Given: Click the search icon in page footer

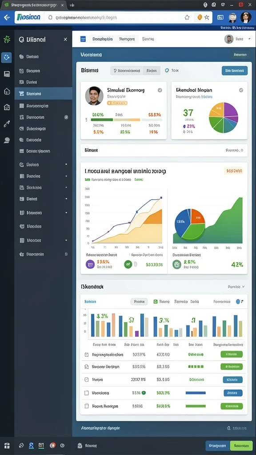Looking at the screenshot, I should [x=229, y=428].
